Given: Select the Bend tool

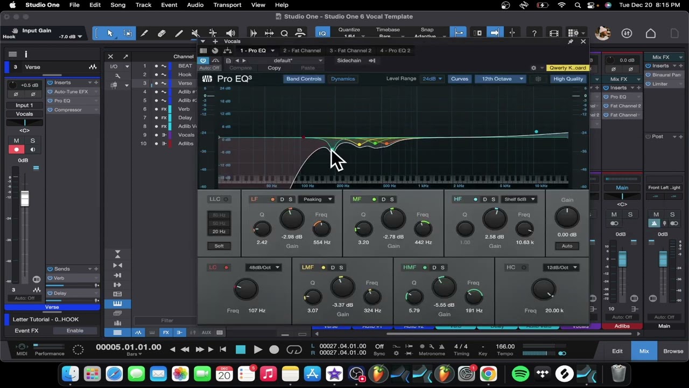Looking at the screenshot, I should pos(213,33).
